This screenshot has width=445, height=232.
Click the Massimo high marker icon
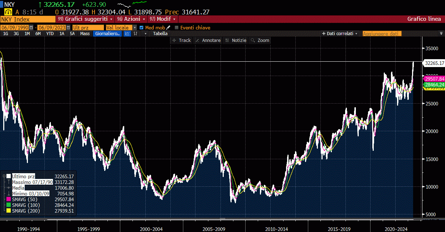coord(9,182)
